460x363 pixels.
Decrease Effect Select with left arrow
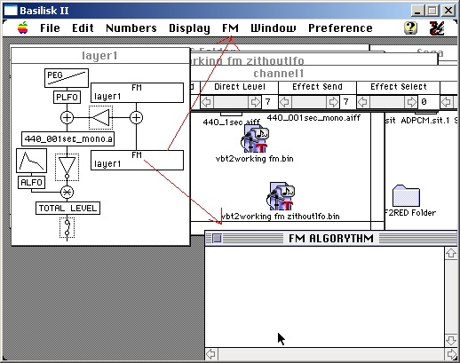pos(363,102)
